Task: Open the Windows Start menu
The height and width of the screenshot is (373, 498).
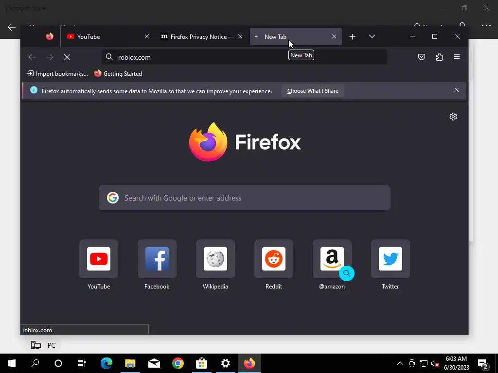Action: 12,363
